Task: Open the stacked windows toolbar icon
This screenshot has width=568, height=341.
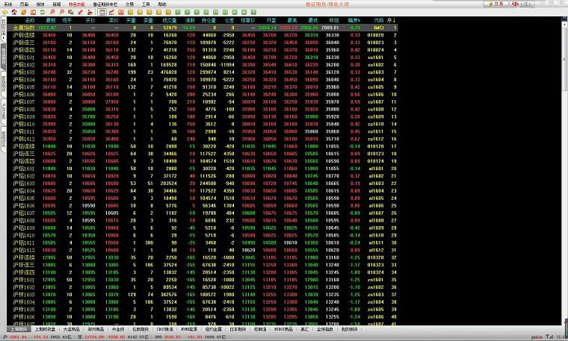Action: click(x=71, y=12)
